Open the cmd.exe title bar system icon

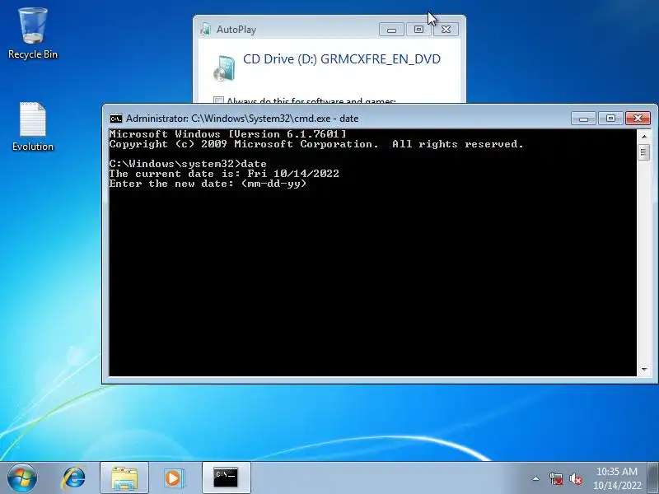coord(115,119)
